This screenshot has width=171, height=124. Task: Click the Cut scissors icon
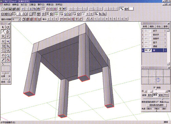pos(31,9)
